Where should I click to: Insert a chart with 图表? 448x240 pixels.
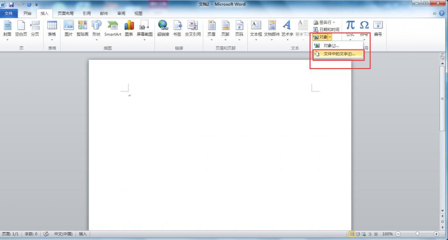tap(129, 28)
